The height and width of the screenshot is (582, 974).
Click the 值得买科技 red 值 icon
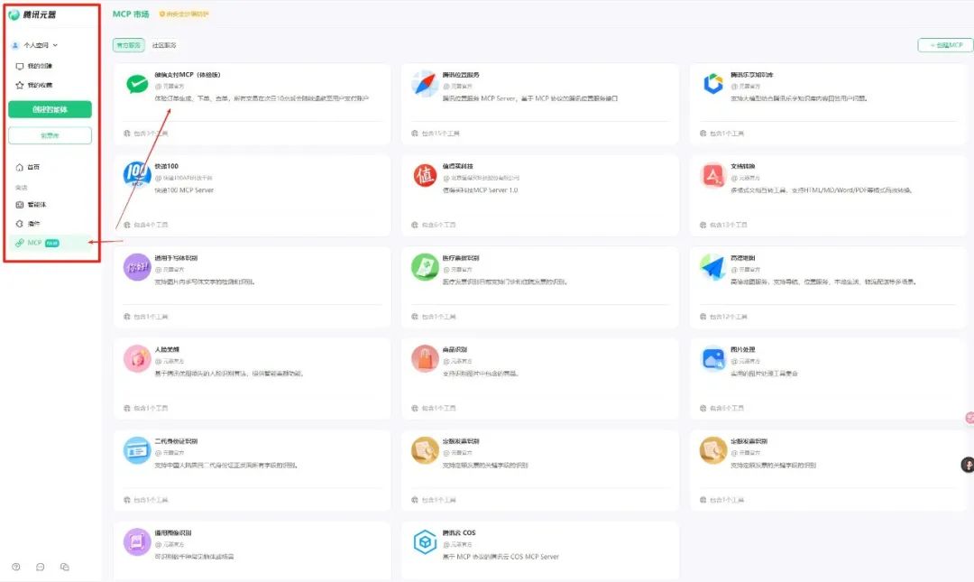[x=425, y=175]
